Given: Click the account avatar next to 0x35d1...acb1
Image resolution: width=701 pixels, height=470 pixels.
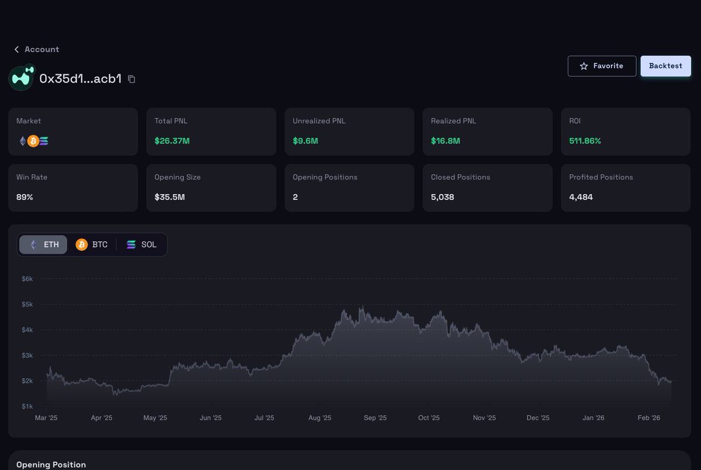Looking at the screenshot, I should click(21, 78).
